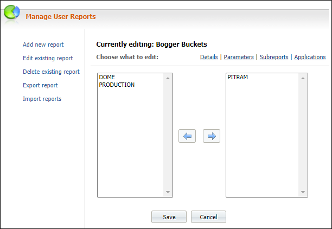Click right list scroll up arrow
Image resolution: width=332 pixels, height=229 pixels.
pos(303,78)
